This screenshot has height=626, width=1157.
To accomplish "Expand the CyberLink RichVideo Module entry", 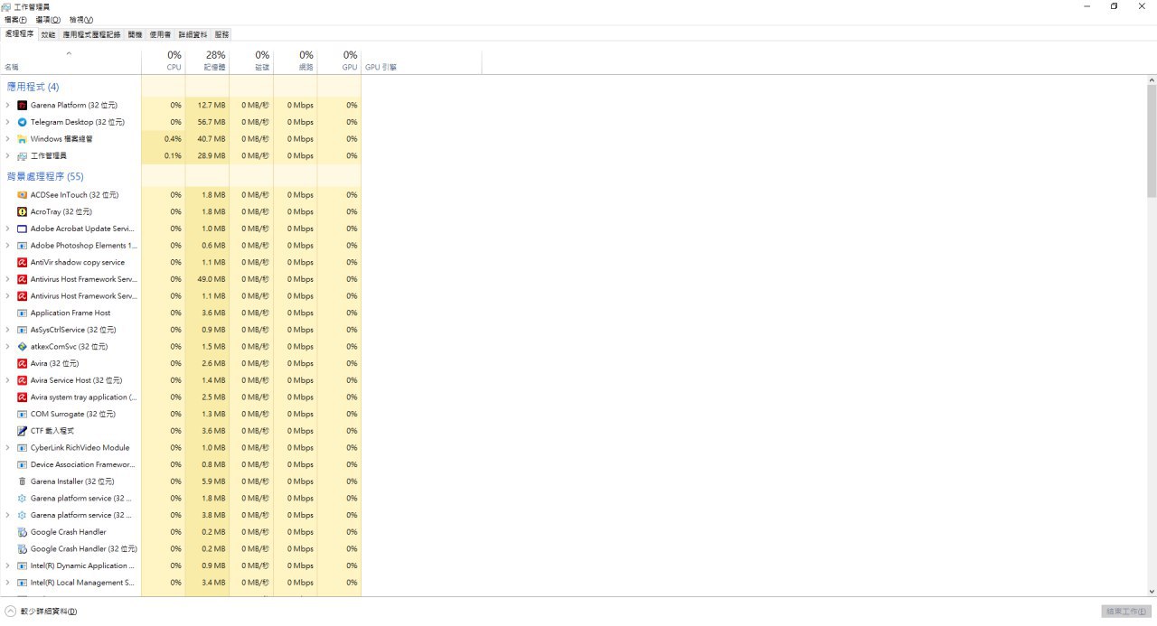I will 7,448.
